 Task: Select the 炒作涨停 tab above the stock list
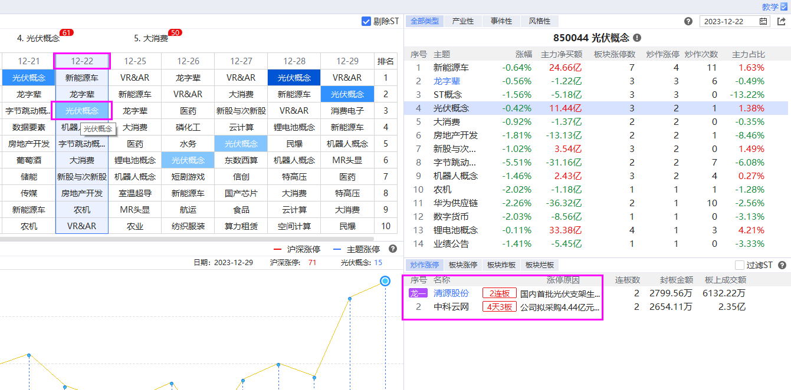[425, 265]
